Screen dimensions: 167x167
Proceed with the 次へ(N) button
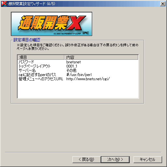(115, 160)
